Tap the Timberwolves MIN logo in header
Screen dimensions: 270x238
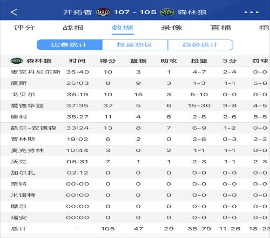(x=167, y=12)
